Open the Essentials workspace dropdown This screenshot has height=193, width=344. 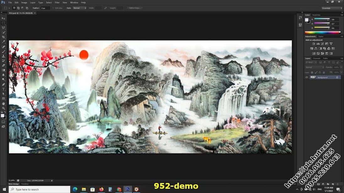coord(332,8)
